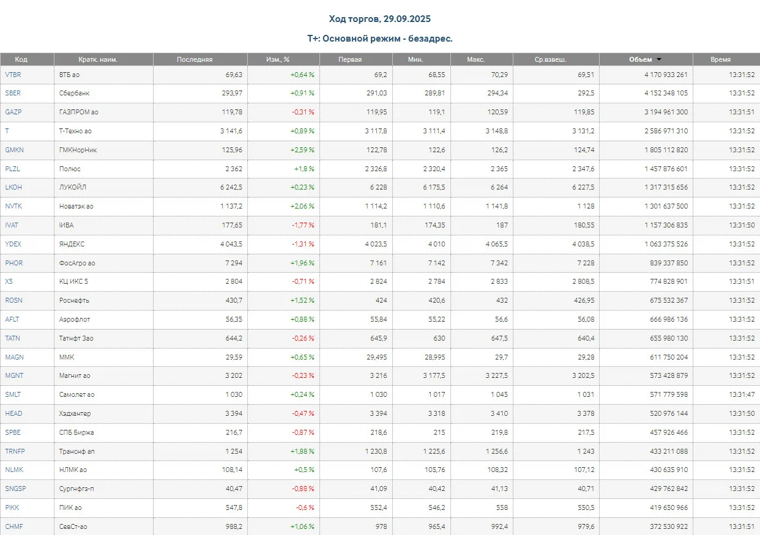Screen dimensions: 760x535
Task: Sort by Изм., % column header
Action: [278, 59]
